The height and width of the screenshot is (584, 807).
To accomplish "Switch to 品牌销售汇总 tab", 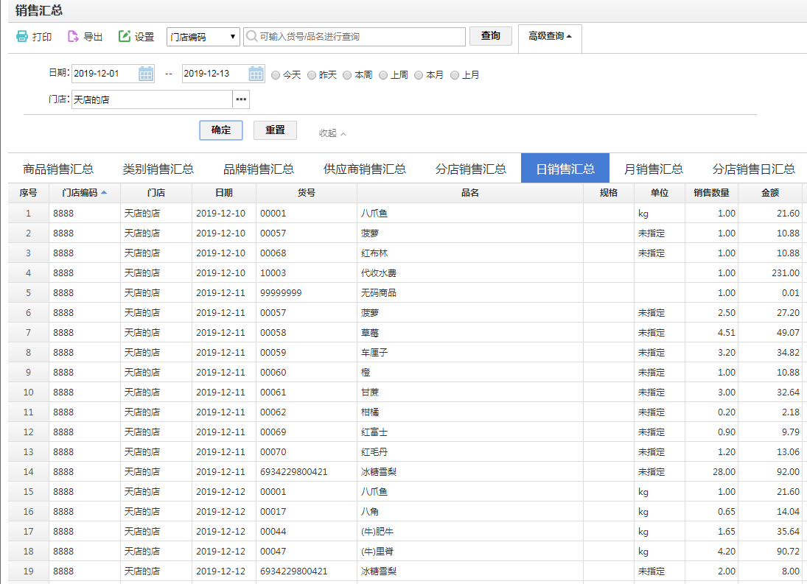I will point(259,169).
